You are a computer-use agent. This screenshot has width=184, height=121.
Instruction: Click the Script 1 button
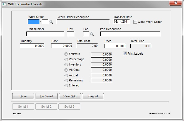[x=23, y=107]
